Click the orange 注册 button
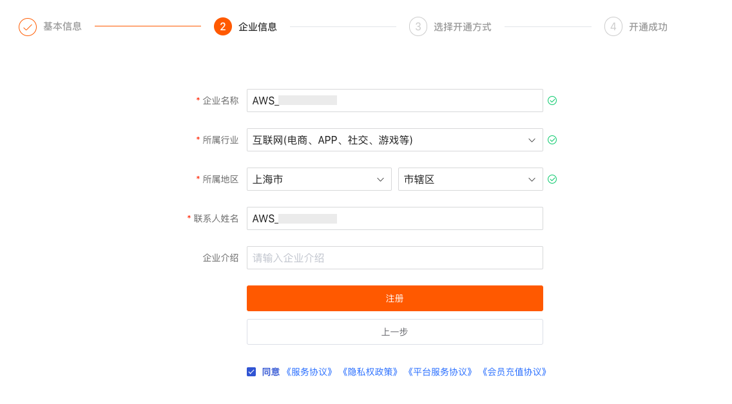Screen dimensions: 732x404 click(x=394, y=298)
